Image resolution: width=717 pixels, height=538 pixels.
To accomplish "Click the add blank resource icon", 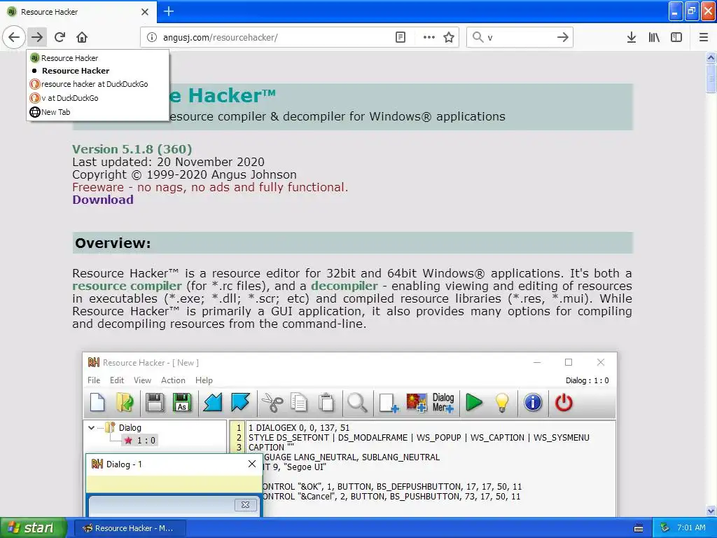I will click(x=389, y=403).
